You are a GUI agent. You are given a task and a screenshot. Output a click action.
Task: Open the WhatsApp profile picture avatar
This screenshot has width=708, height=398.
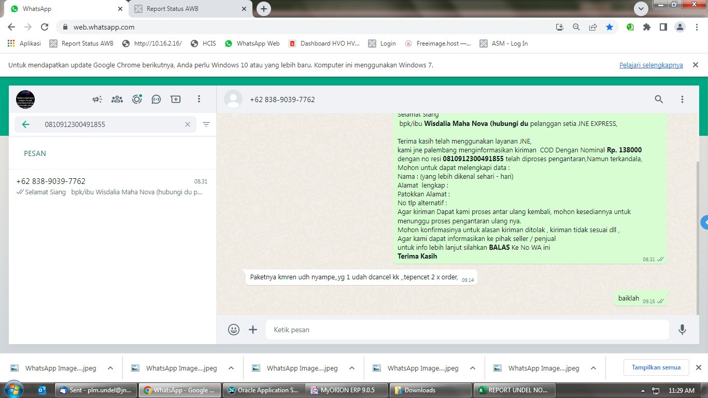(x=25, y=99)
